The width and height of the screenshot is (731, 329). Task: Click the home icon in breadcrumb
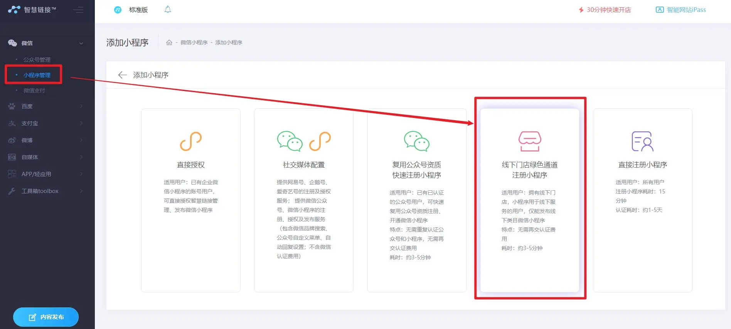tap(169, 42)
